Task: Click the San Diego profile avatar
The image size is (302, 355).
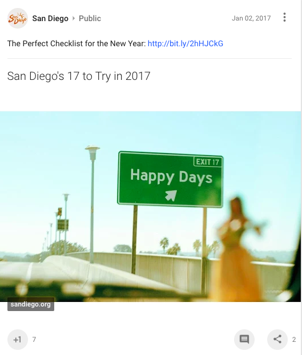Action: (18, 18)
